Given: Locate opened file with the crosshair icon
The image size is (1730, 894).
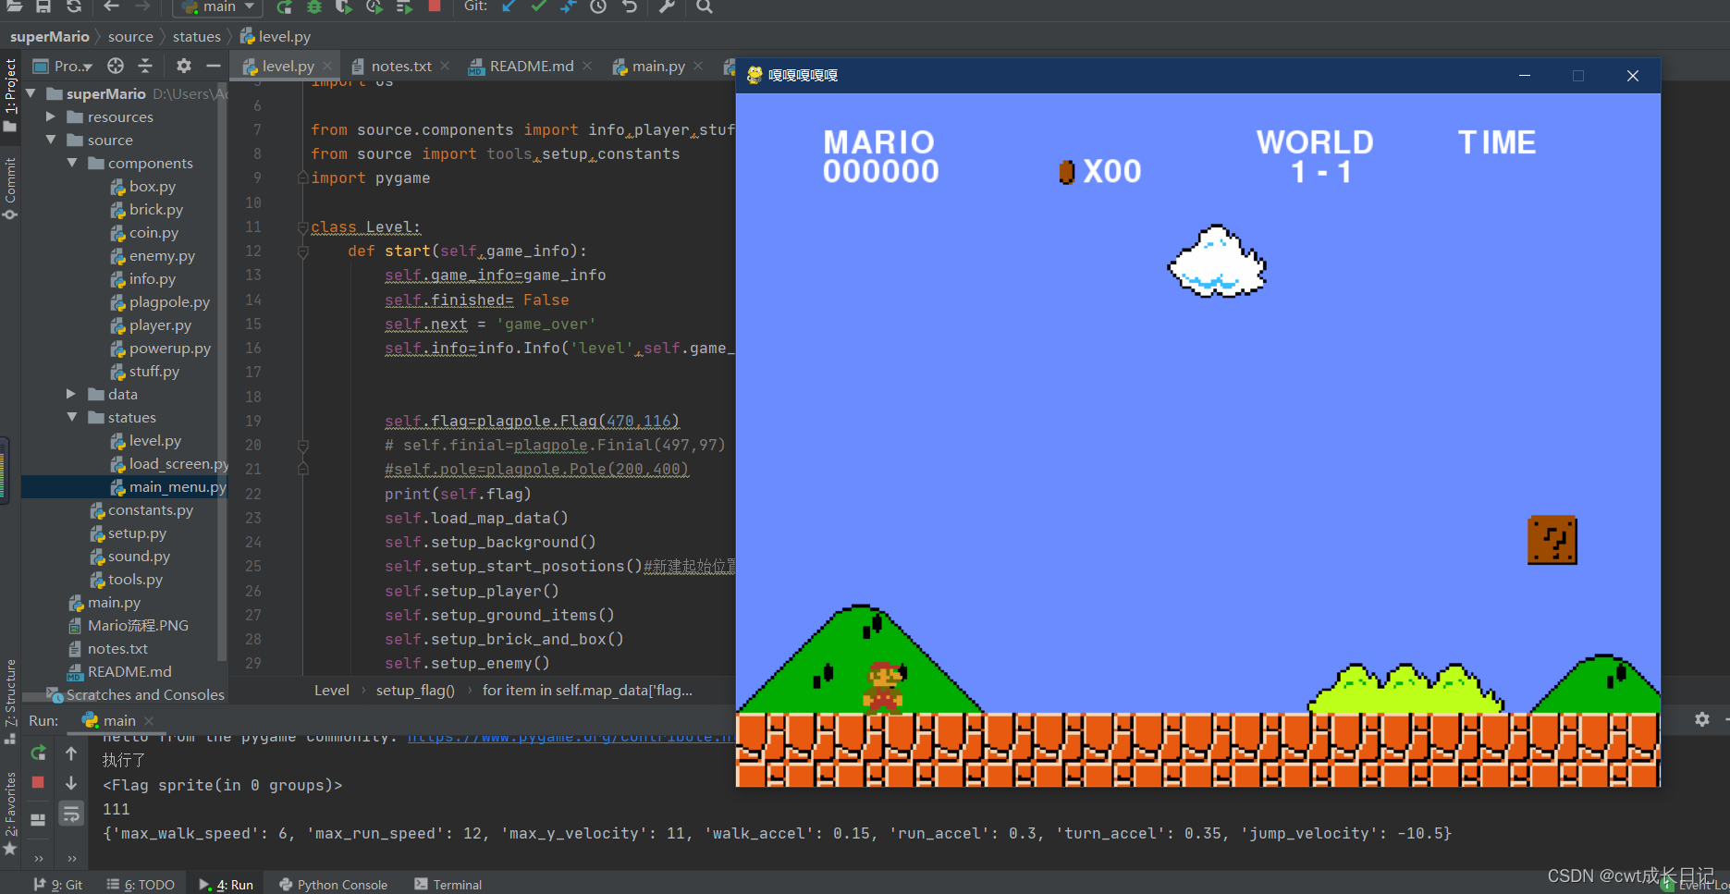Looking at the screenshot, I should pyautogui.click(x=116, y=66).
